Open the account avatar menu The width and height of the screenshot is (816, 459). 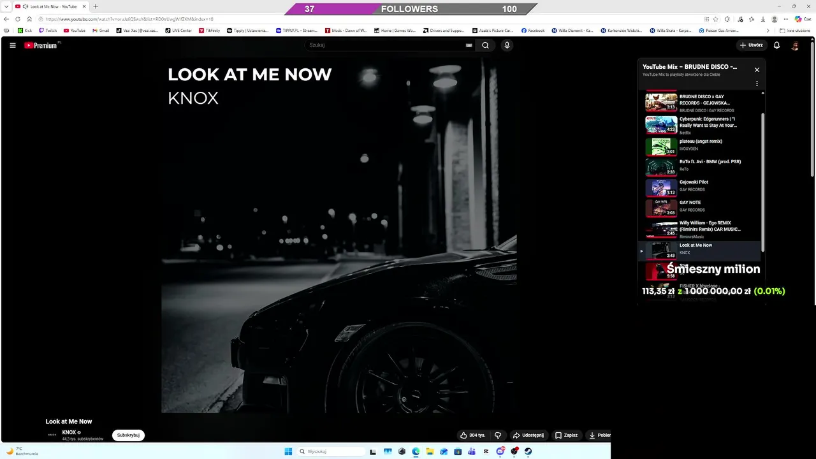(795, 45)
